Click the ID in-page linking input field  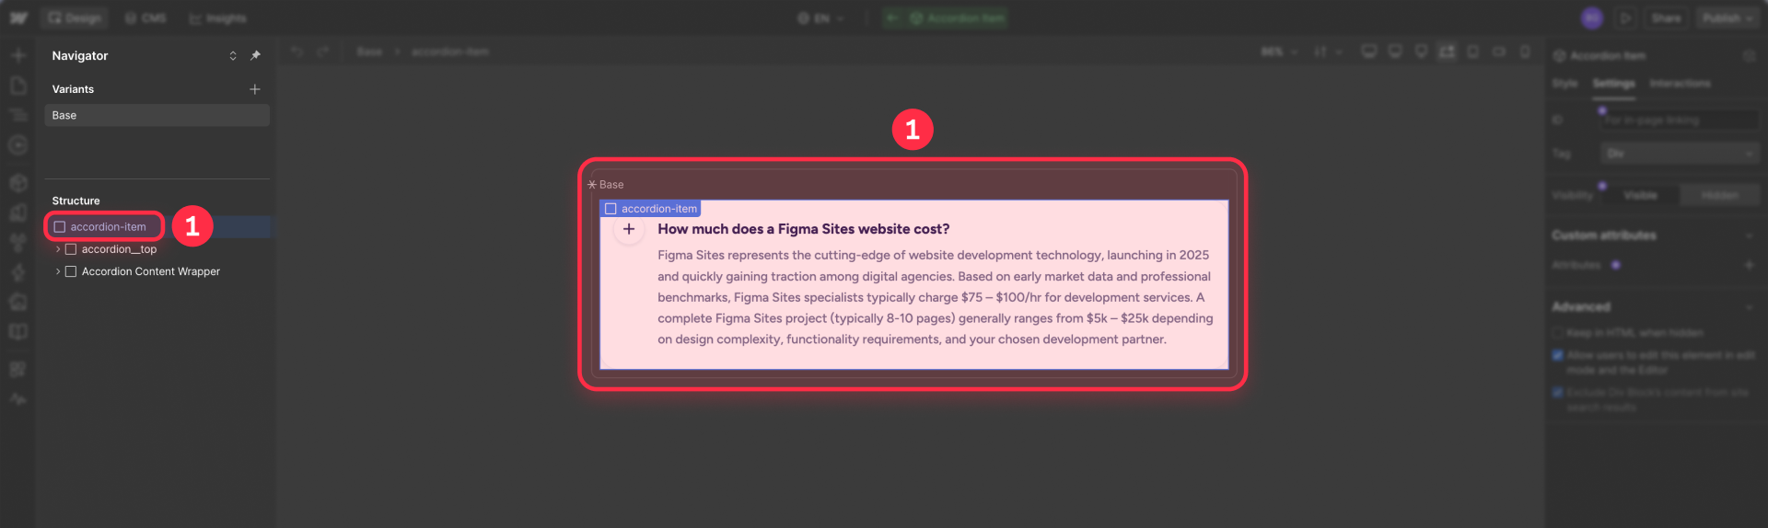coord(1680,121)
